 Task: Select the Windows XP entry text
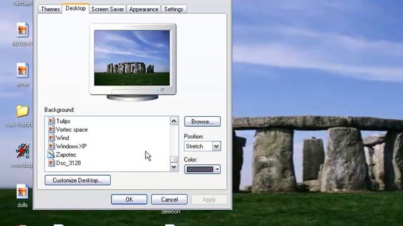(71, 146)
